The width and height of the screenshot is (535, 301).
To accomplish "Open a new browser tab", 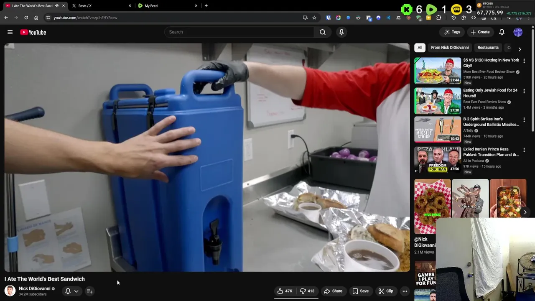I will pos(206,6).
